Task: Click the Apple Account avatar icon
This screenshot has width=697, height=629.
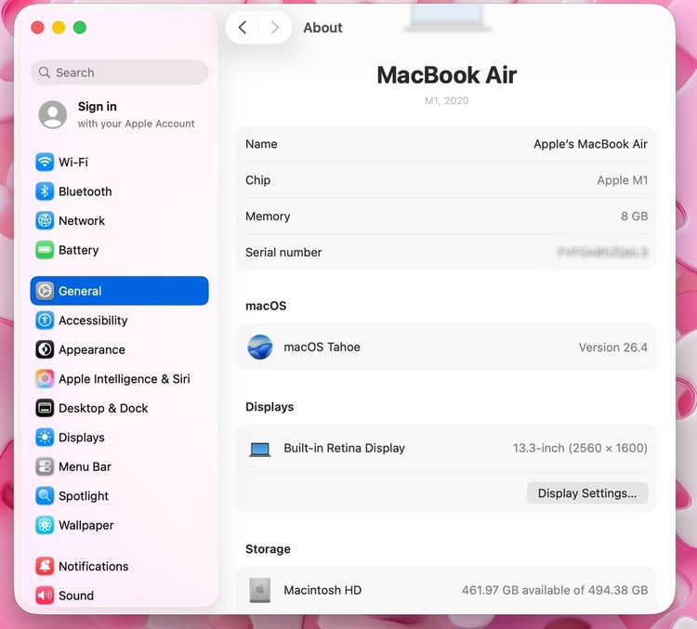Action: tap(53, 114)
